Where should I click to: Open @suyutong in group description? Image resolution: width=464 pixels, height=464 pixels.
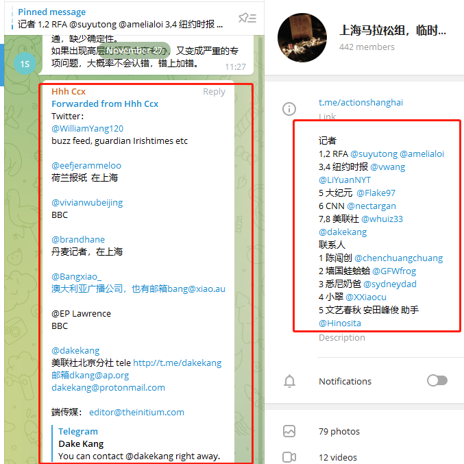[374, 154]
